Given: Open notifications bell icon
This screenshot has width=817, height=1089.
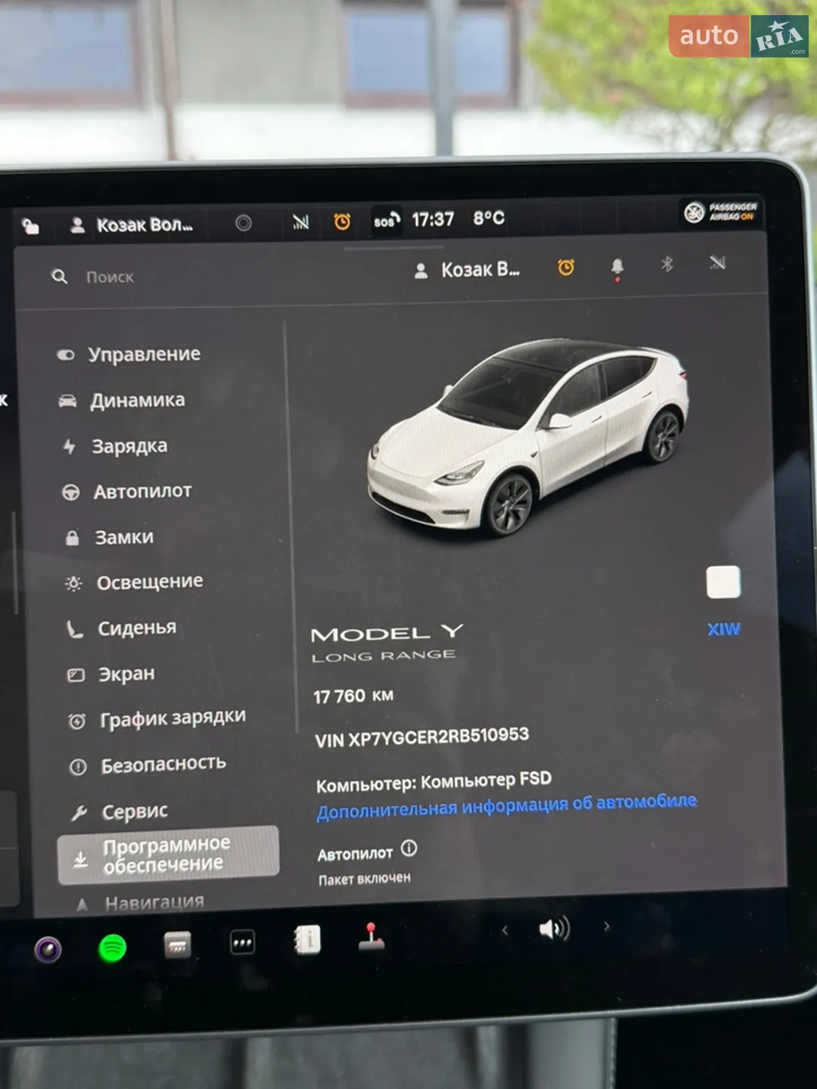Looking at the screenshot, I should click(x=617, y=267).
